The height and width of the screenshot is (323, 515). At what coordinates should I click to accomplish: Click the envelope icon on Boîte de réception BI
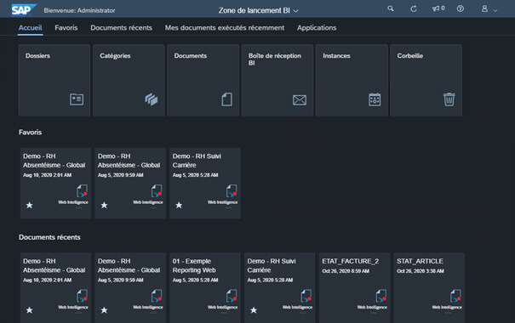coord(300,100)
